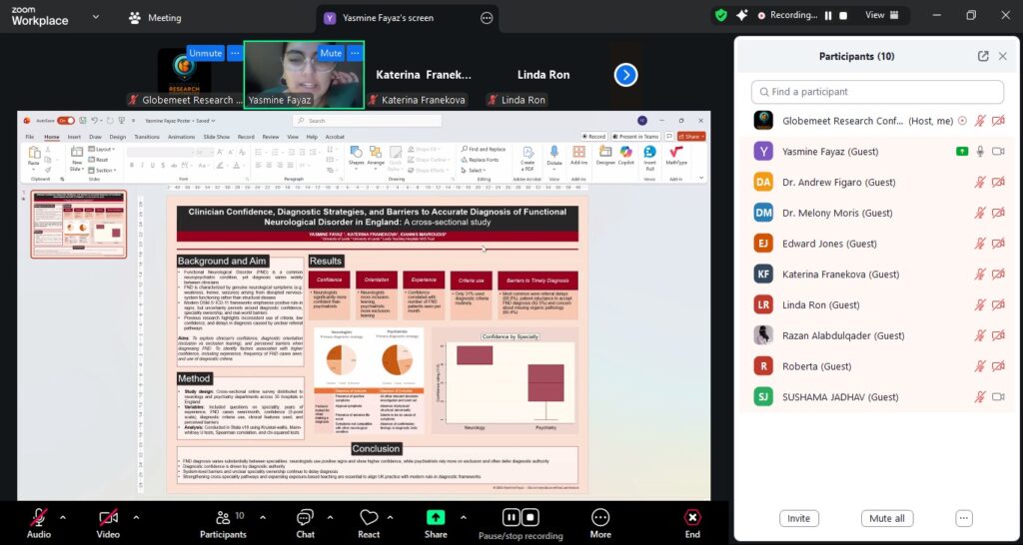Click the Find a participant search field
This screenshot has width=1023, height=545.
(x=877, y=92)
